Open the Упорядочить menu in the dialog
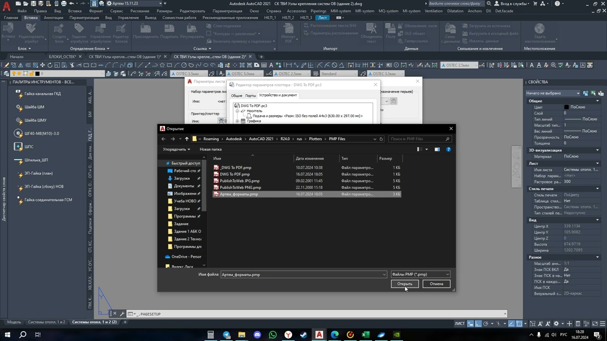Viewport: 607px width, 341px height. click(x=176, y=149)
